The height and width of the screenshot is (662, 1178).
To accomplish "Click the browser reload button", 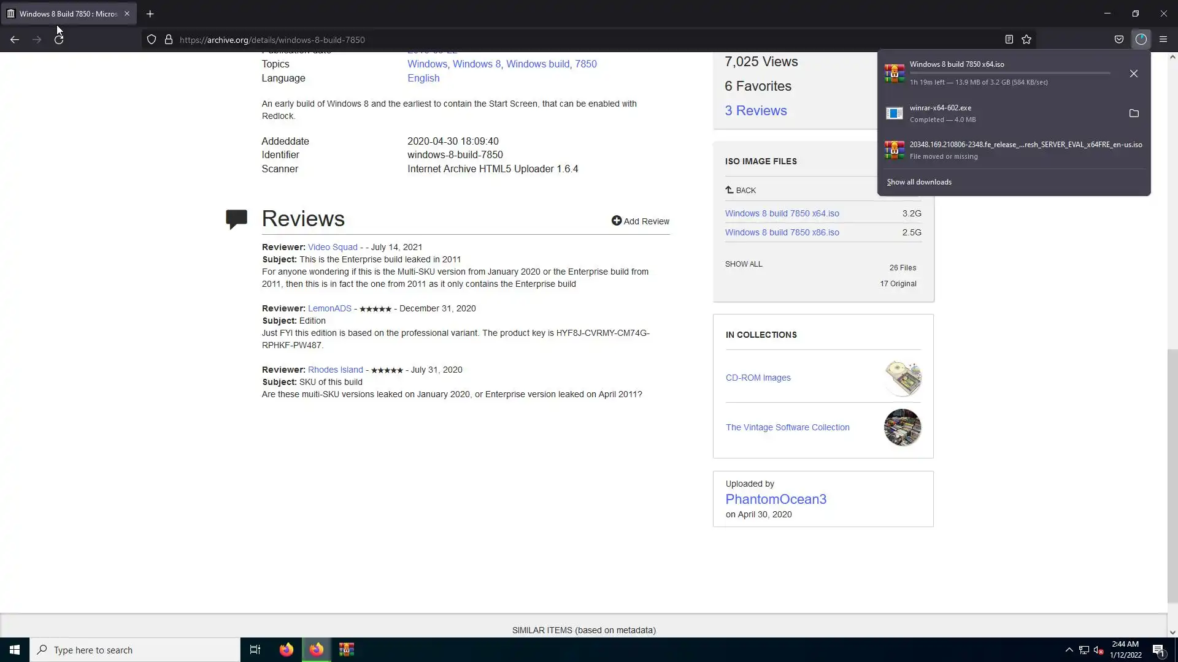I will pos(59,40).
